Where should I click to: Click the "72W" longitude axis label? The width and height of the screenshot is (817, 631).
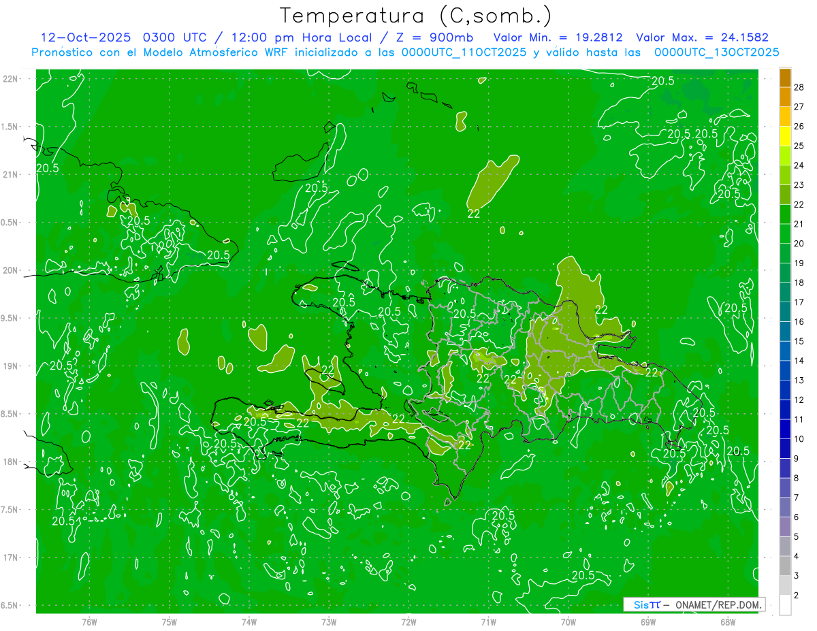408,622
